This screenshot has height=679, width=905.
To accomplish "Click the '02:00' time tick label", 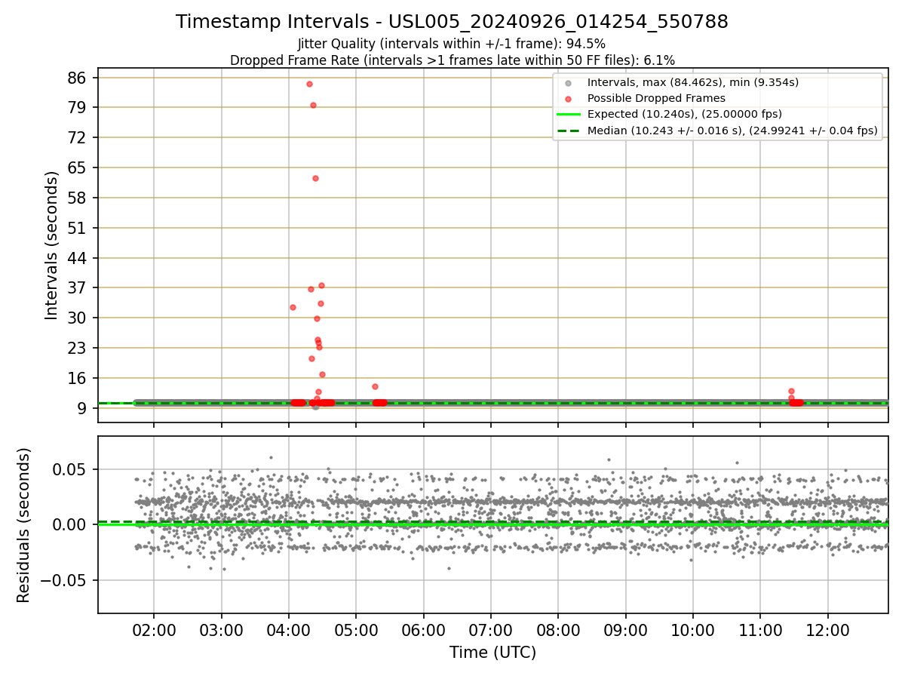I will click(x=154, y=629).
